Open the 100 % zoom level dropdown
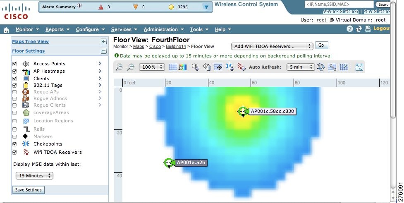The width and height of the screenshot is (404, 203). pyautogui.click(x=152, y=67)
